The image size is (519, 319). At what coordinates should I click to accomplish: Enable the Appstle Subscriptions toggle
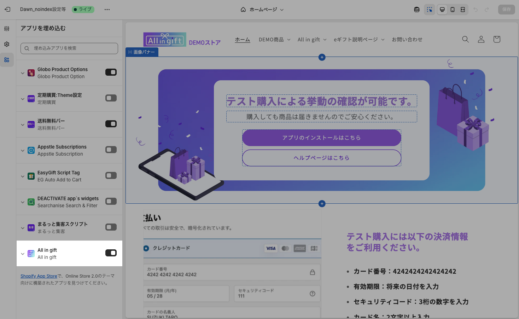[x=111, y=150]
